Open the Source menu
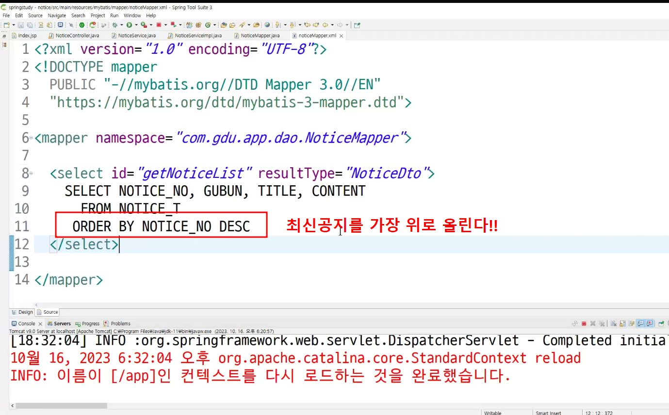This screenshot has height=415, width=669. coord(35,16)
